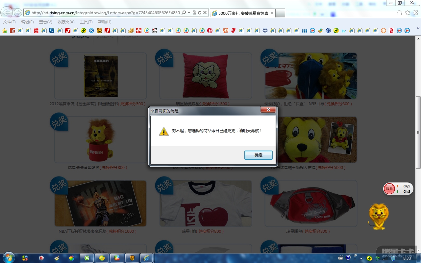Click the 兑奖 badge on N95口罩 item

pos(270,58)
